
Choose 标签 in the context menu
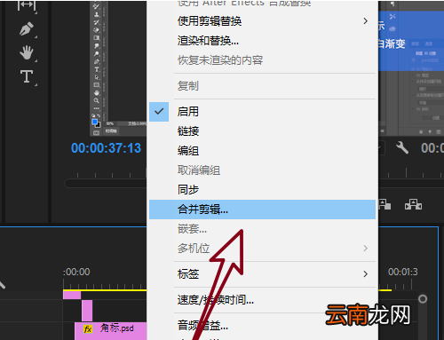click(x=262, y=273)
